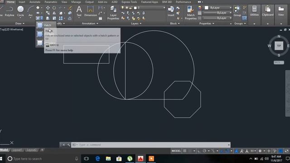Screen dimensions: 290x163
Task: Switch to the Manage ribbon tab
Action: tap(76, 2)
